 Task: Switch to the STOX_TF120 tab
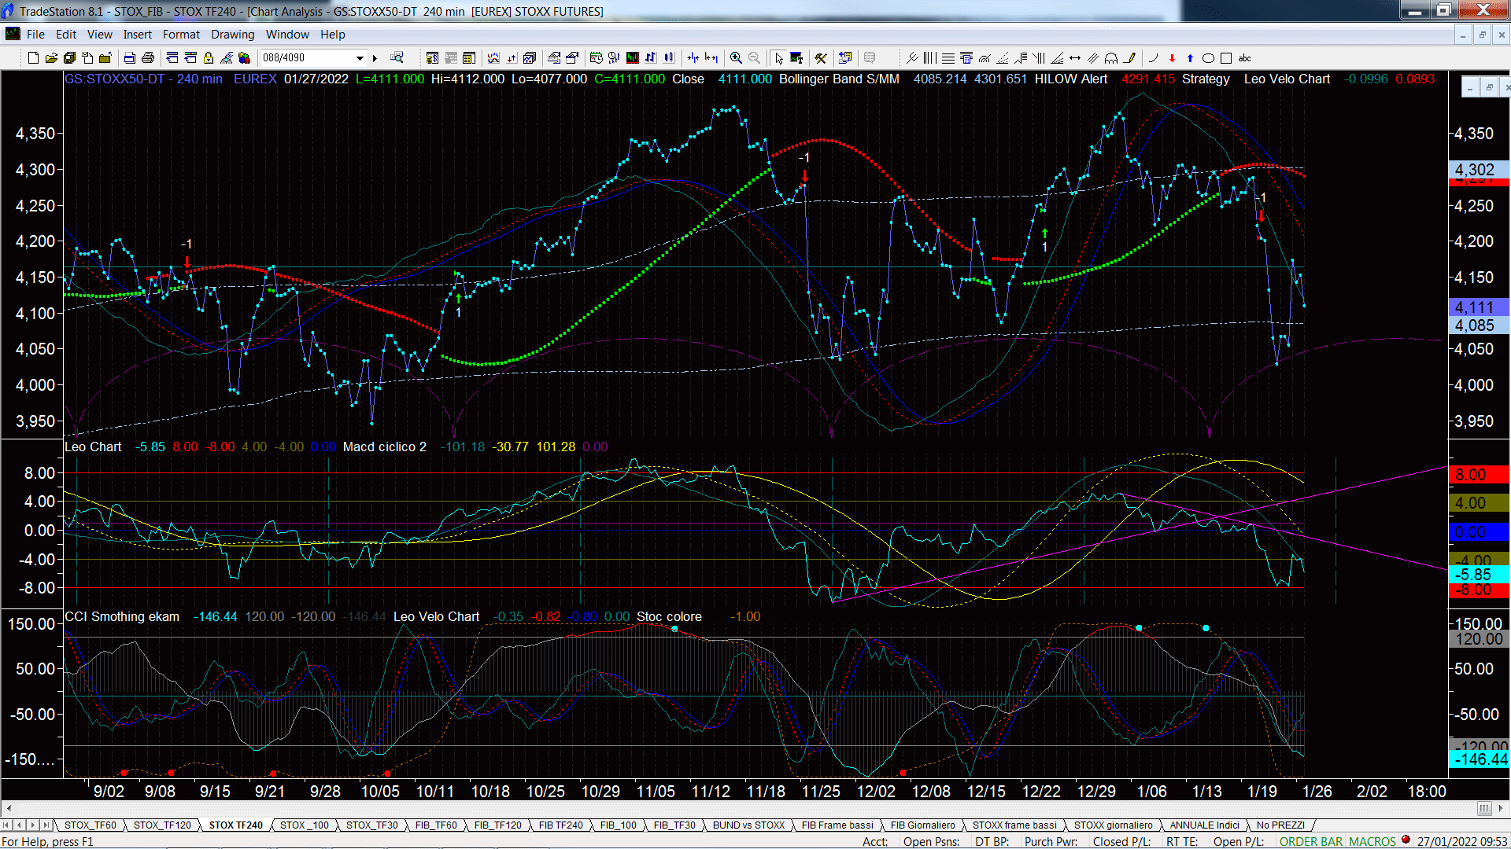click(162, 825)
